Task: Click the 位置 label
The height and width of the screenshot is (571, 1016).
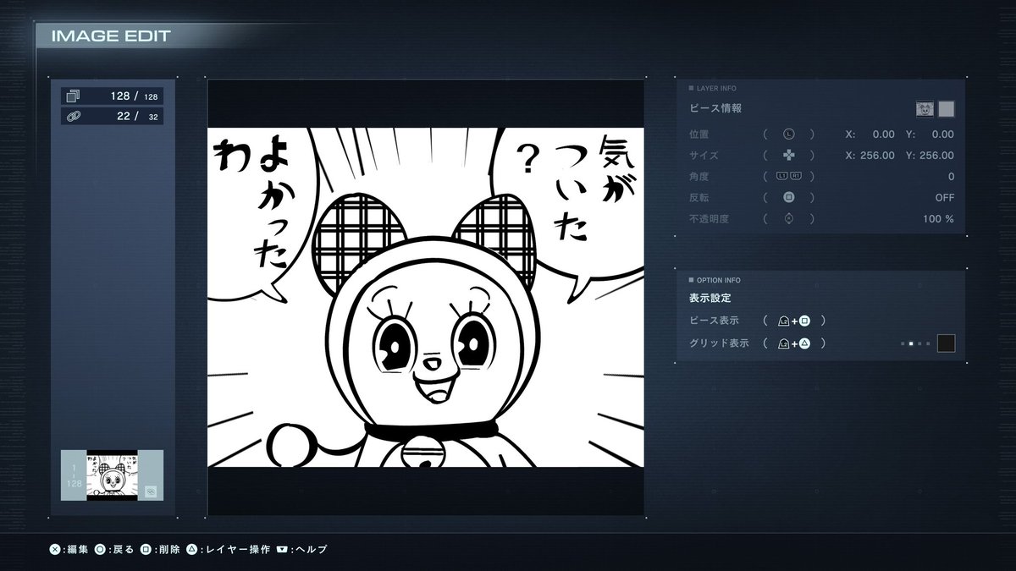Action: click(698, 134)
